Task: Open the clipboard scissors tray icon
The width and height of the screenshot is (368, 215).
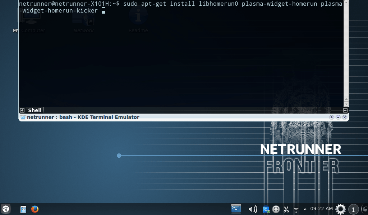Action: [x=286, y=209]
